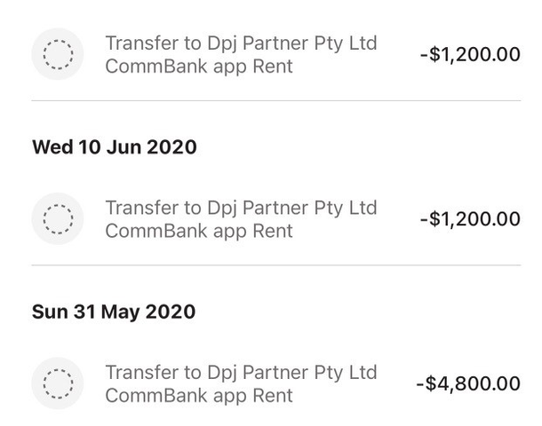Click the divider line above Sun 31 May 2020
This screenshot has height=426, width=542.
(276, 265)
